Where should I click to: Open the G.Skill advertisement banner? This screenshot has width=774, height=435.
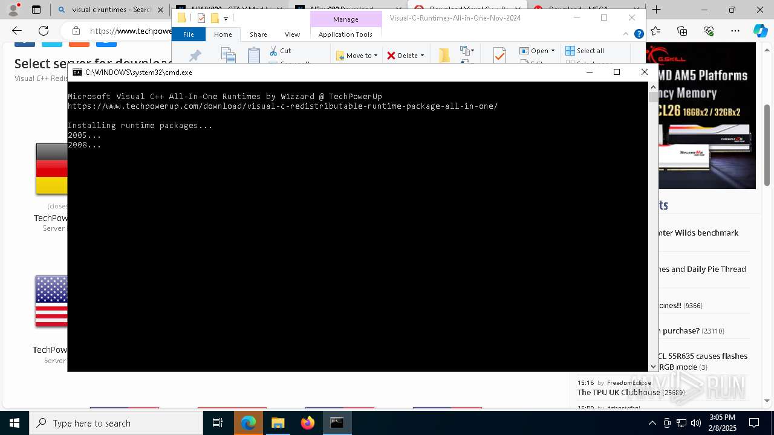tap(707, 115)
